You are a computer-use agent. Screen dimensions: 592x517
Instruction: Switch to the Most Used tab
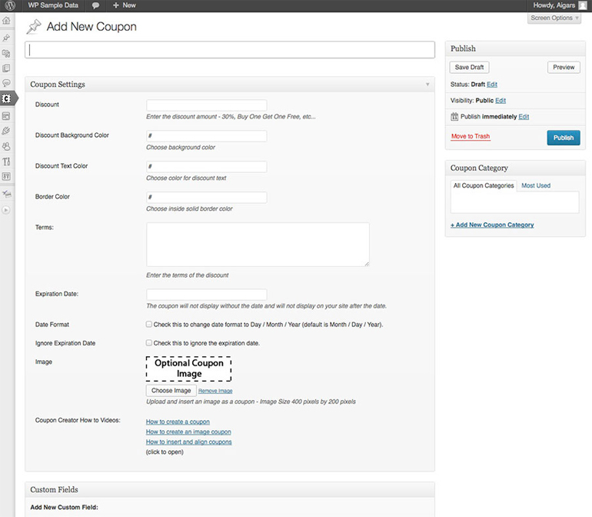(536, 185)
